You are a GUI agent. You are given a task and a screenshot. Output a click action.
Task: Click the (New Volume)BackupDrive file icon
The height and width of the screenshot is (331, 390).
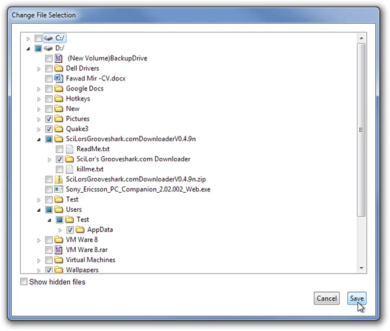(x=58, y=59)
